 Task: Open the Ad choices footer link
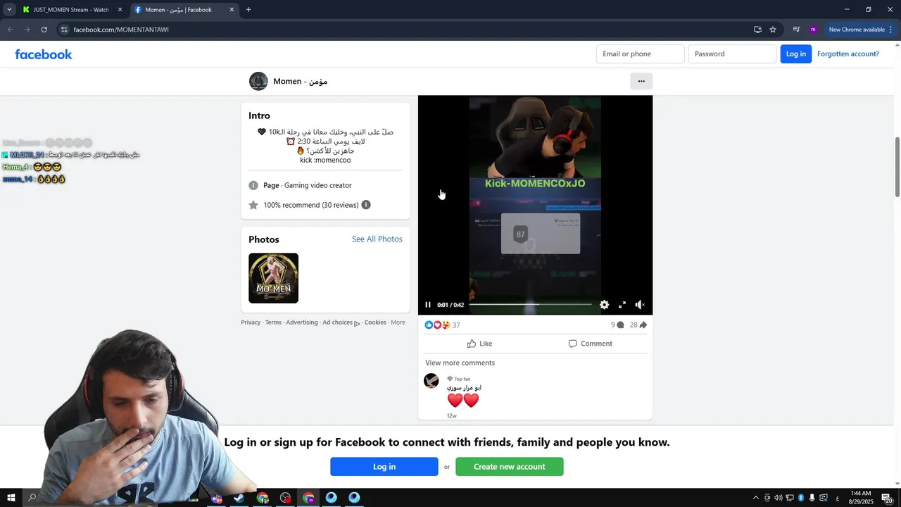(x=341, y=323)
